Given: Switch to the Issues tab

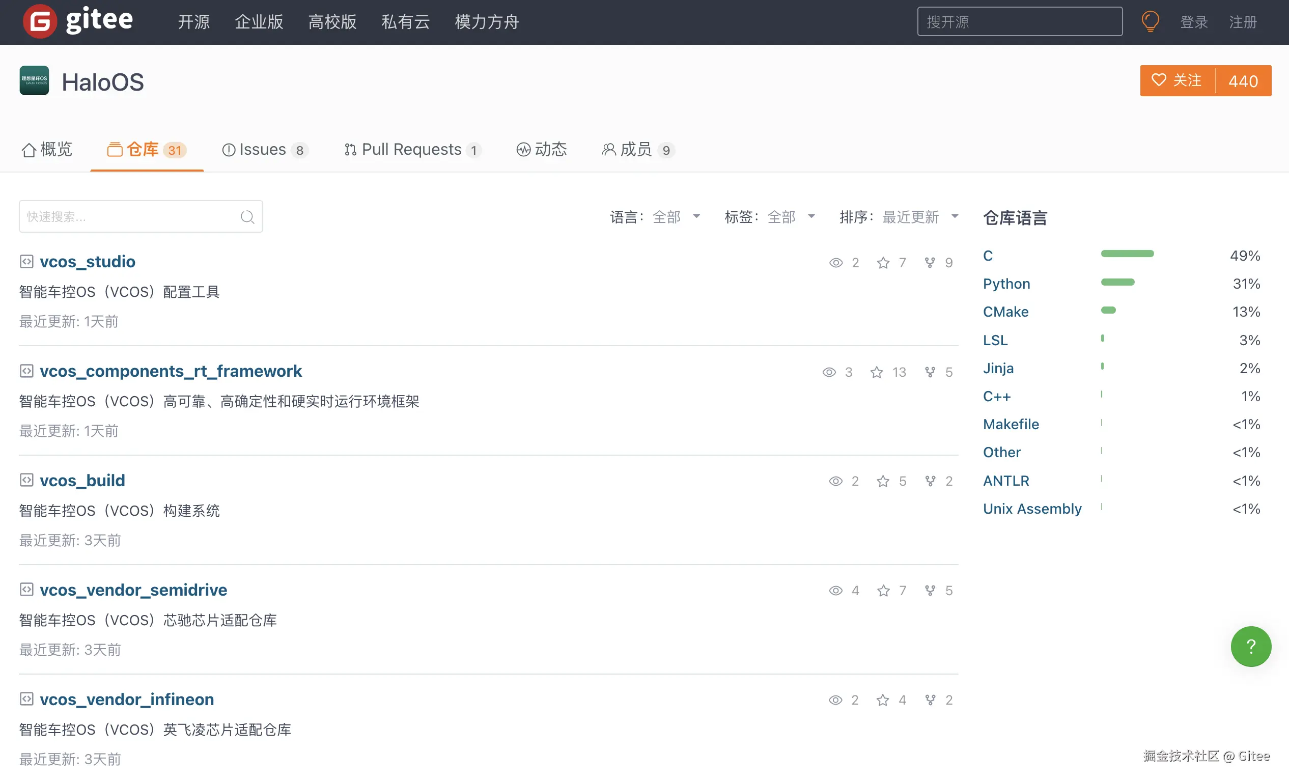Looking at the screenshot, I should [x=263, y=150].
